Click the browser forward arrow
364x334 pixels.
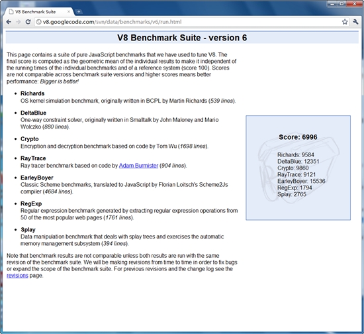click(x=19, y=22)
